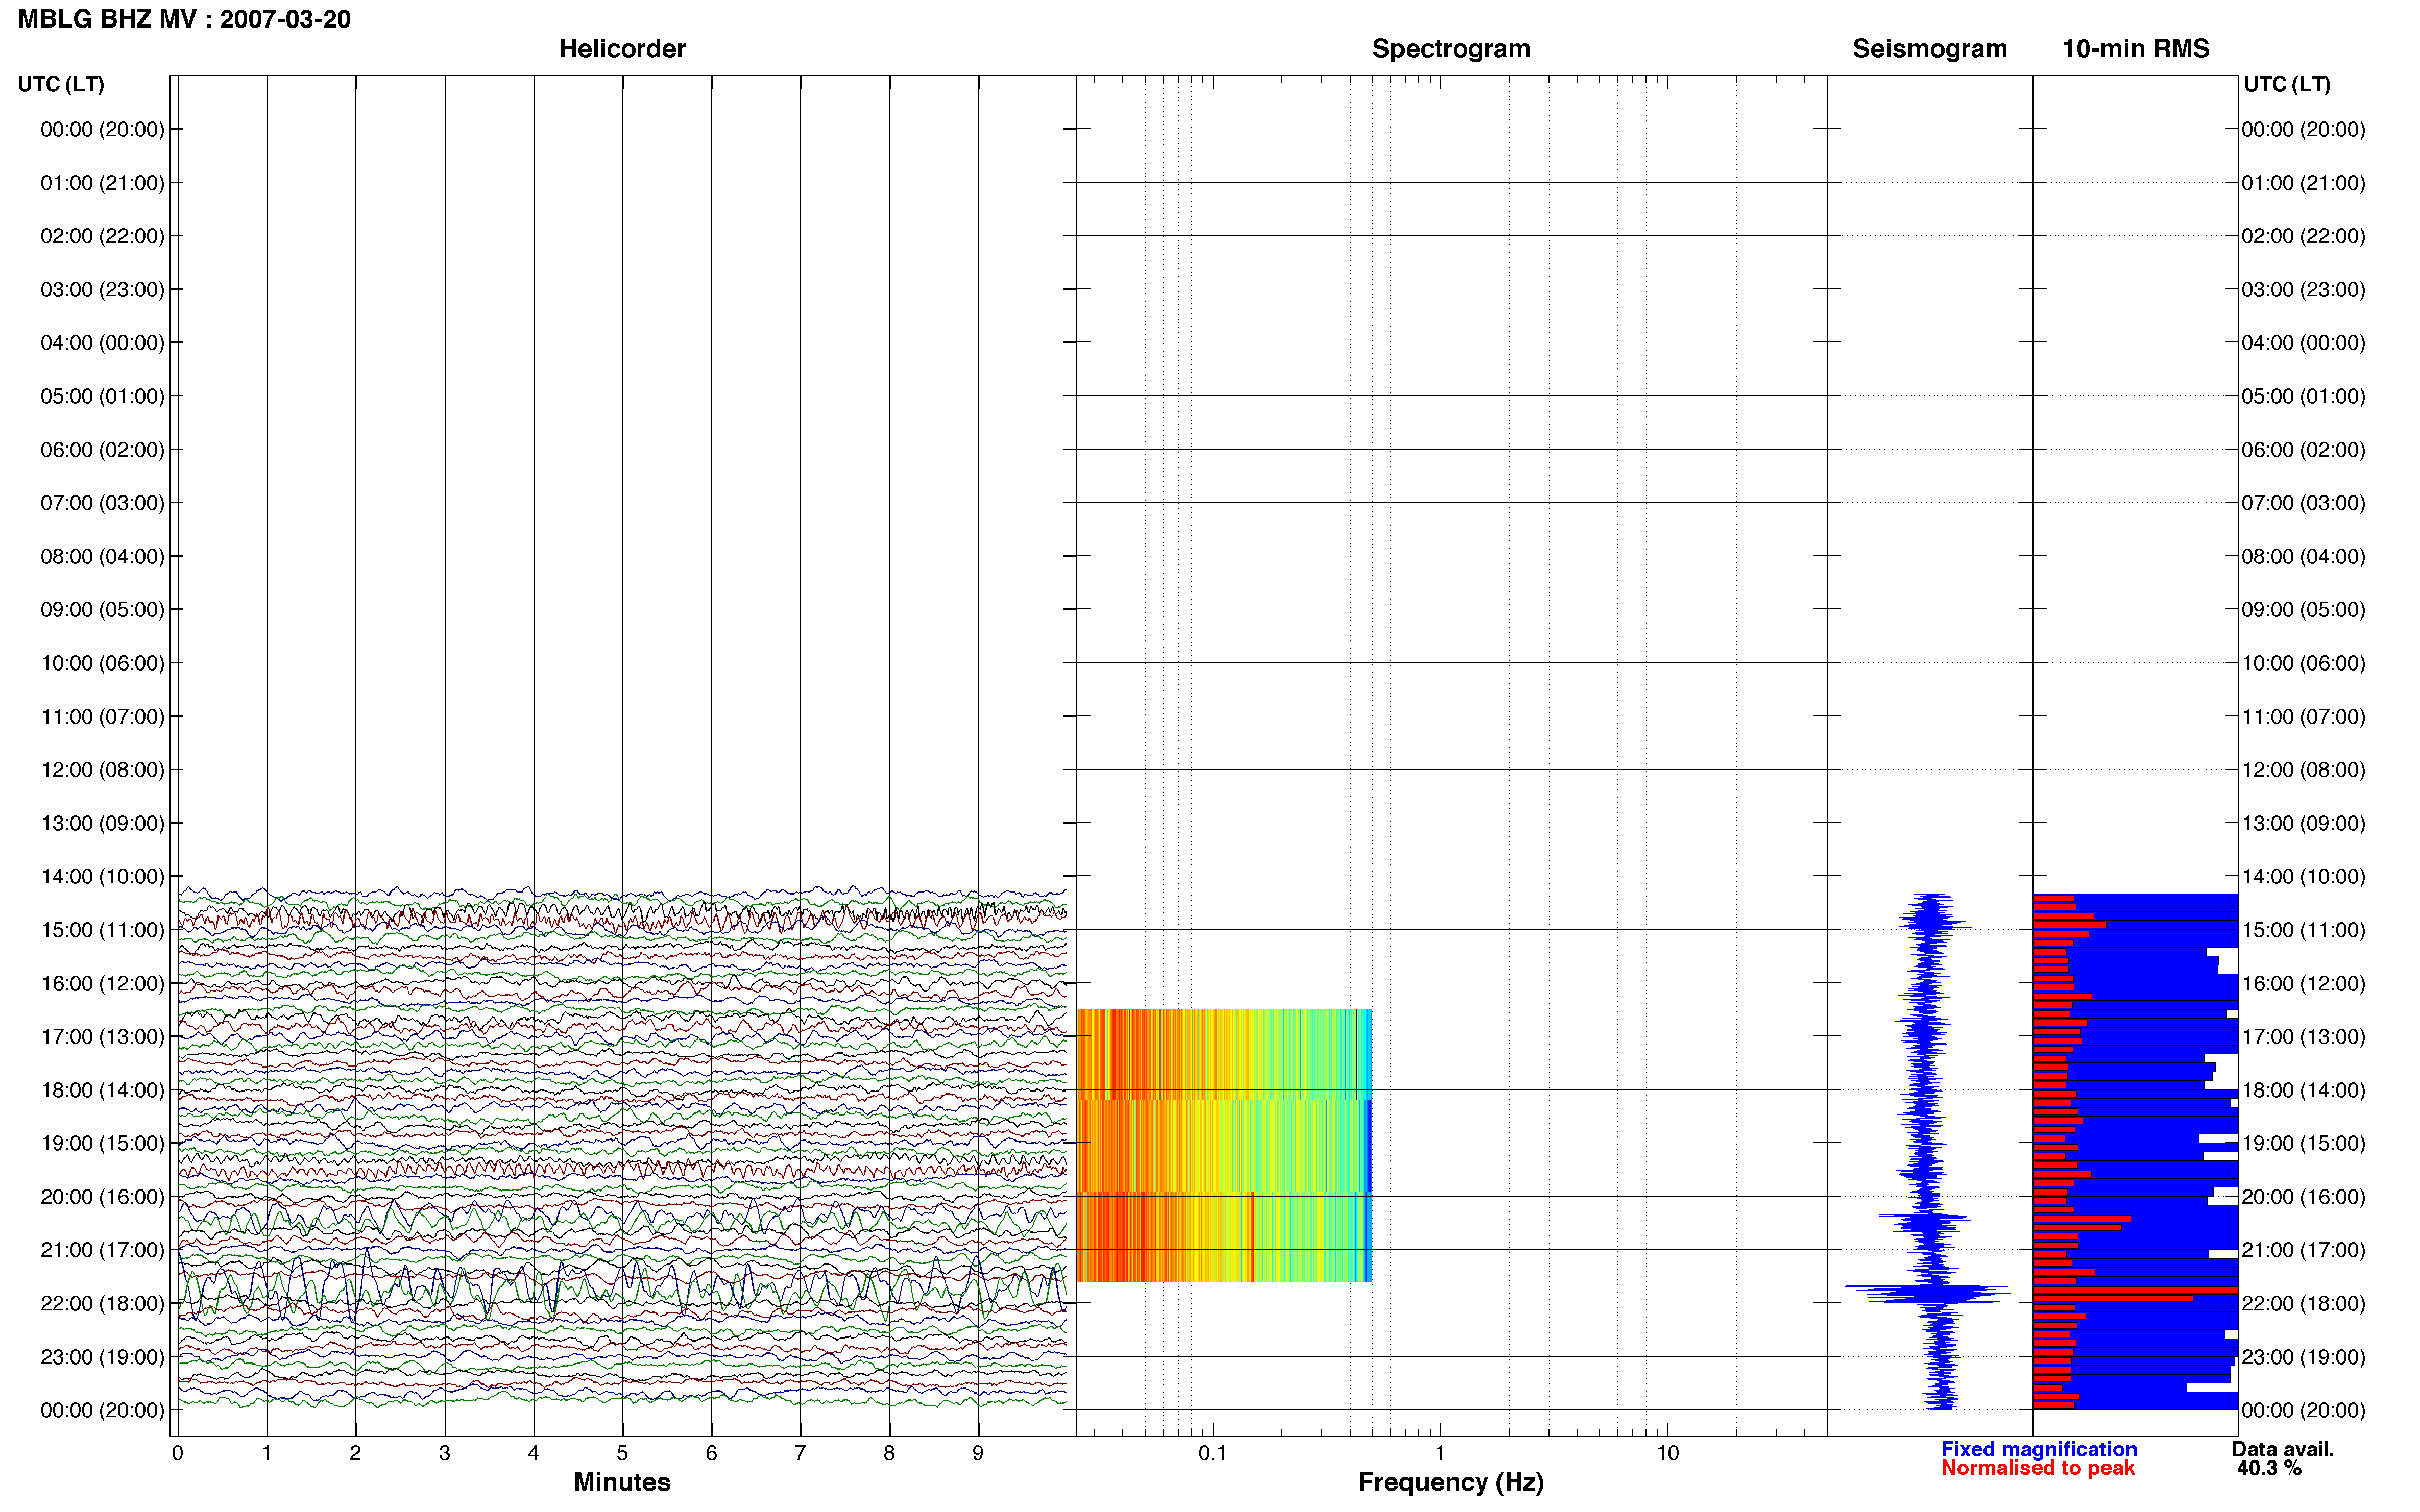
Task: Click the 'Frequency (Hz)' axis label
Action: pyautogui.click(x=1450, y=1482)
